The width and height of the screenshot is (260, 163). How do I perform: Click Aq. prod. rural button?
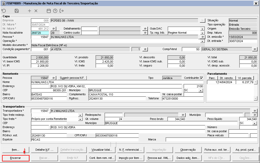(246, 150)
